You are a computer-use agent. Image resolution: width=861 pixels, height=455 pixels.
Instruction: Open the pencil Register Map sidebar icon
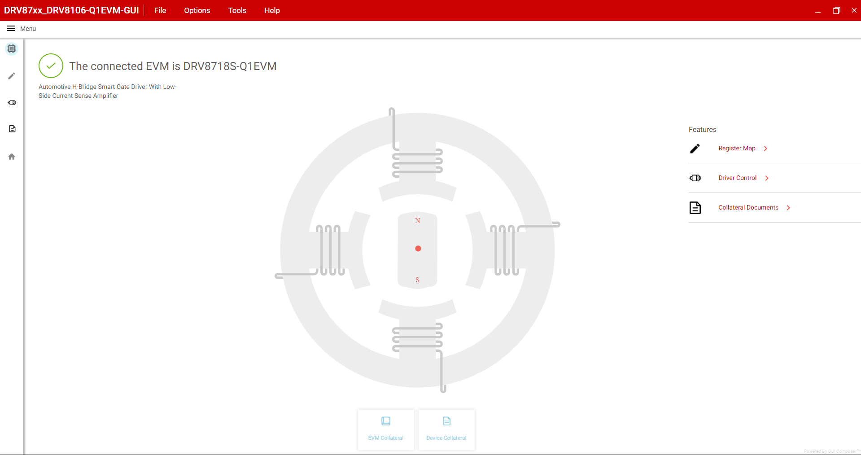pos(12,76)
